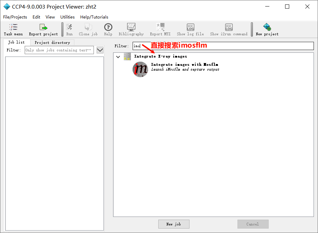Minimize the Project Viewer window
The image size is (318, 233).
[267, 7]
